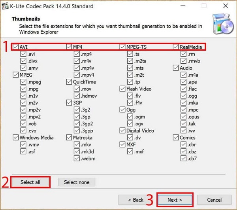Image resolution: width=237 pixels, height=210 pixels.
Task: Uncheck the Flash Video group checkbox
Action: pyautogui.click(x=122, y=89)
